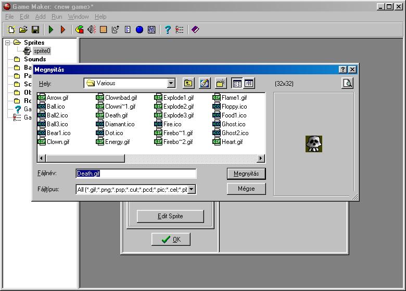Go up one folder level in dialog

(x=188, y=83)
